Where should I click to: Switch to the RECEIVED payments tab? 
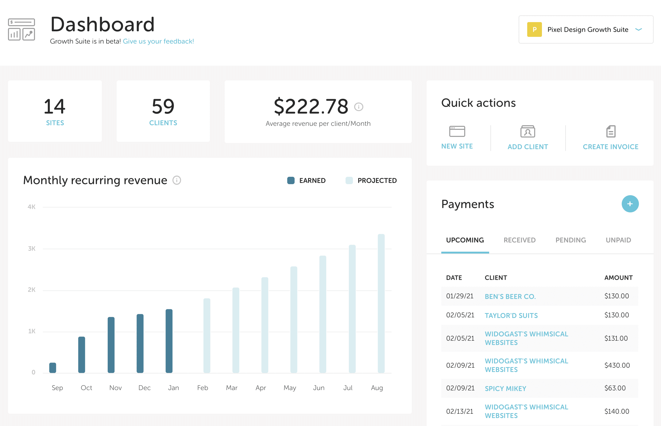(520, 240)
